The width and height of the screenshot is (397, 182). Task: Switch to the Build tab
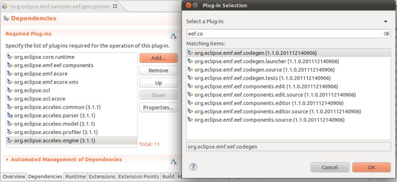click(168, 177)
